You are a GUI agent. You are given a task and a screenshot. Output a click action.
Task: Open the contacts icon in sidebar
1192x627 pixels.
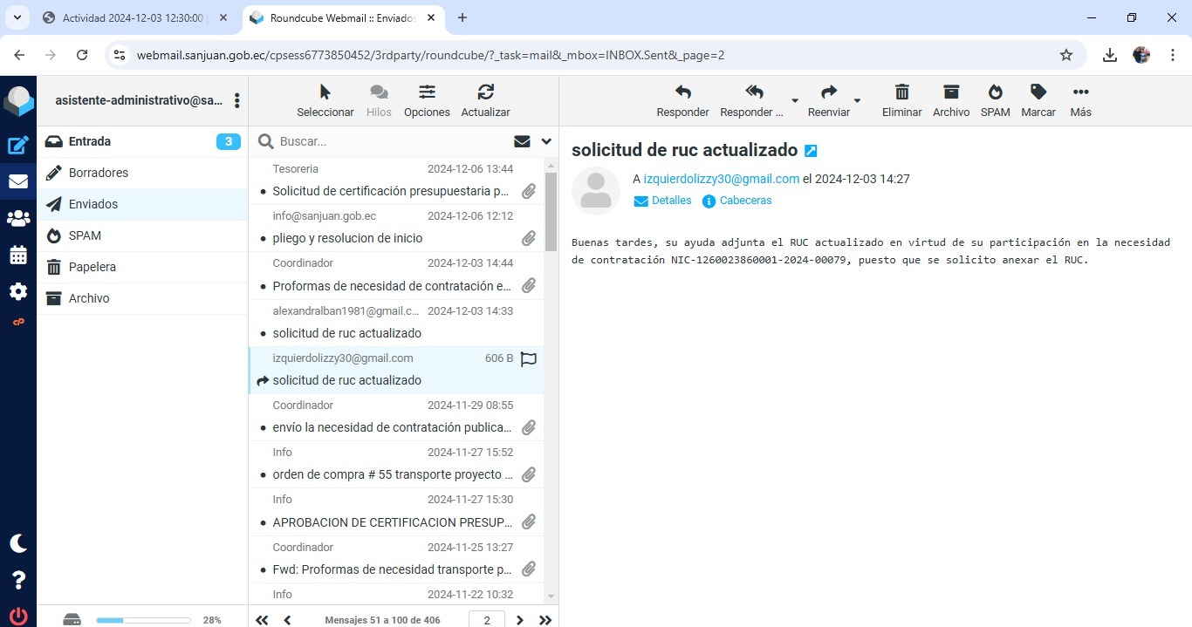click(x=18, y=219)
